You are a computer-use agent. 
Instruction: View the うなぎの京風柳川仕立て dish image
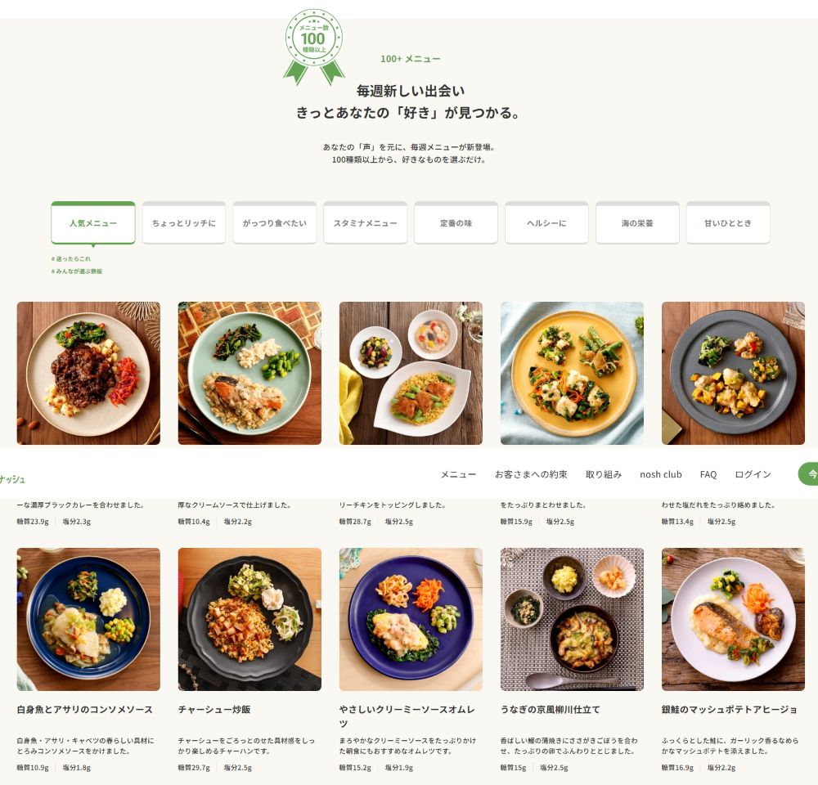573,619
